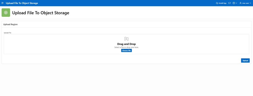Click the Install App cloud icon
The width and height of the screenshot is (253, 96).
pyautogui.click(x=217, y=3)
